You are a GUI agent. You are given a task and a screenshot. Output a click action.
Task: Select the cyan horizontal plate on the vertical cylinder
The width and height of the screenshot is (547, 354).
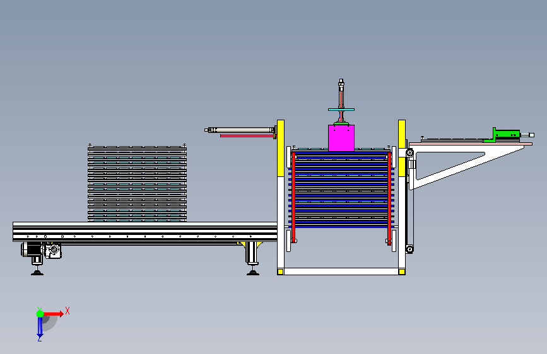[x=341, y=110]
